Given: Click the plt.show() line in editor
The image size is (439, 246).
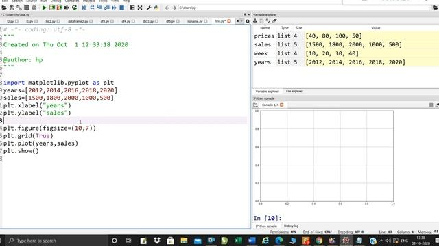Looking at the screenshot, I should pos(21,151).
